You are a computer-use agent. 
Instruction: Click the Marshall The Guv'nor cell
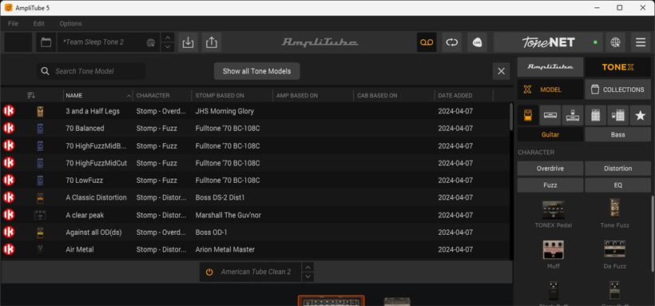pyautogui.click(x=228, y=215)
